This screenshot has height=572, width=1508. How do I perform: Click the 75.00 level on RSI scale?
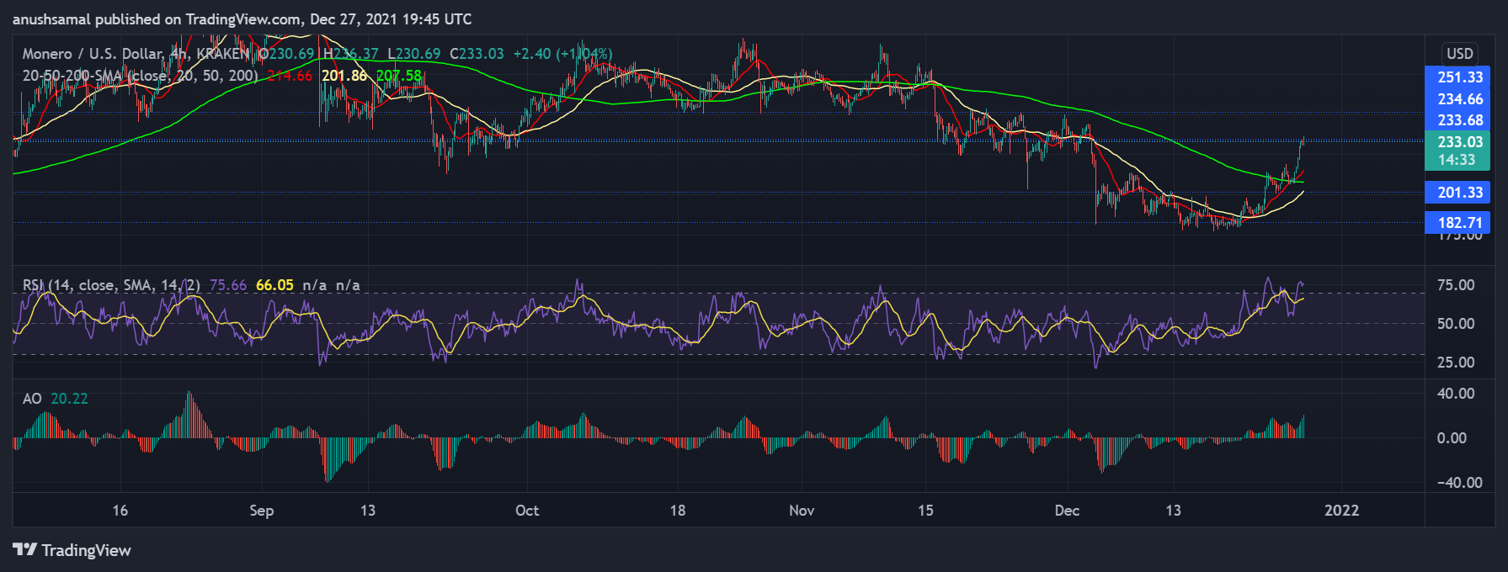pos(1455,285)
